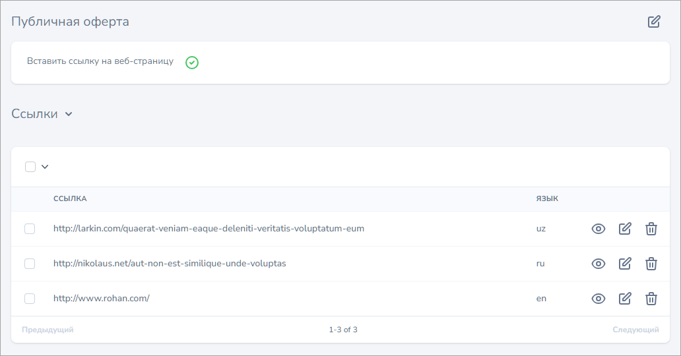Open the http://www.rohan.com/ link
Screen dimensions: 681x356
[x=102, y=299]
